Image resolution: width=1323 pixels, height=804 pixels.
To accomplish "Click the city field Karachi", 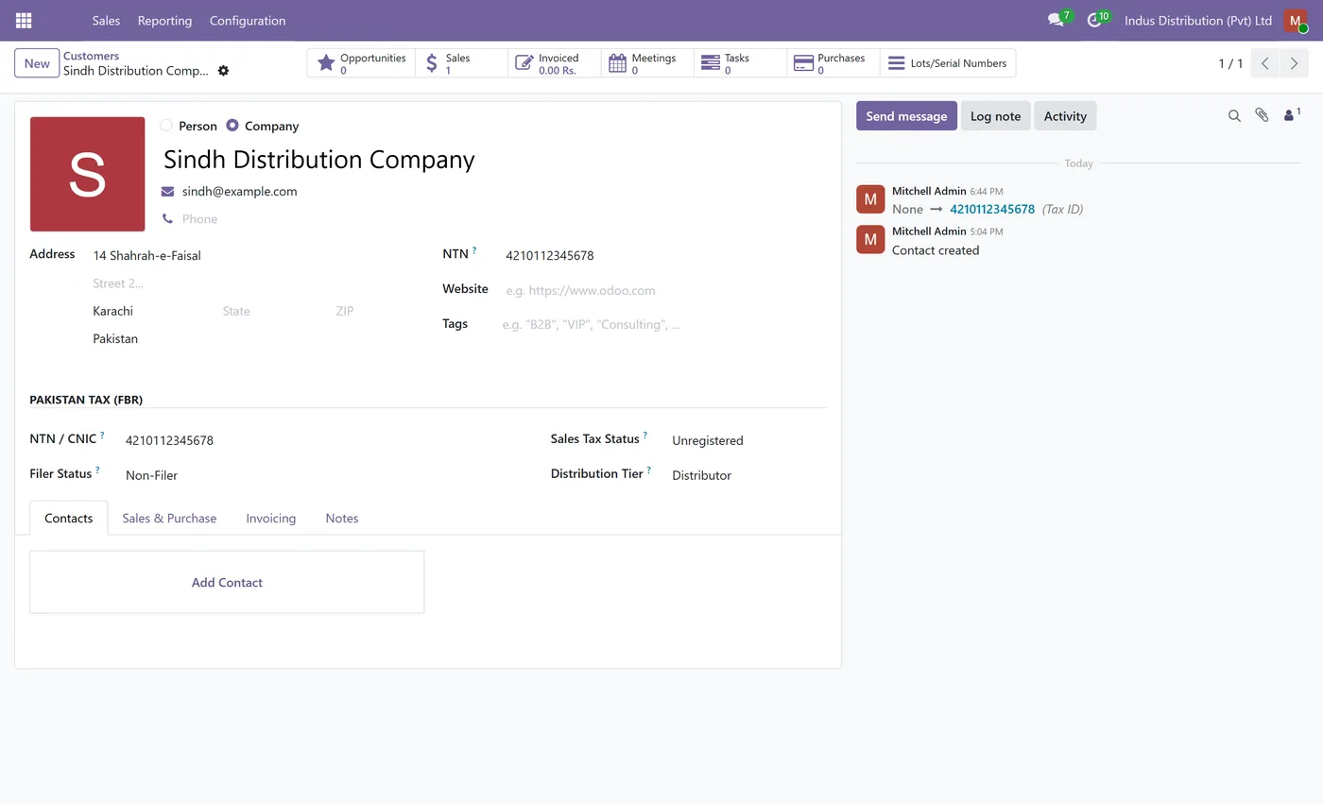I will click(151, 311).
